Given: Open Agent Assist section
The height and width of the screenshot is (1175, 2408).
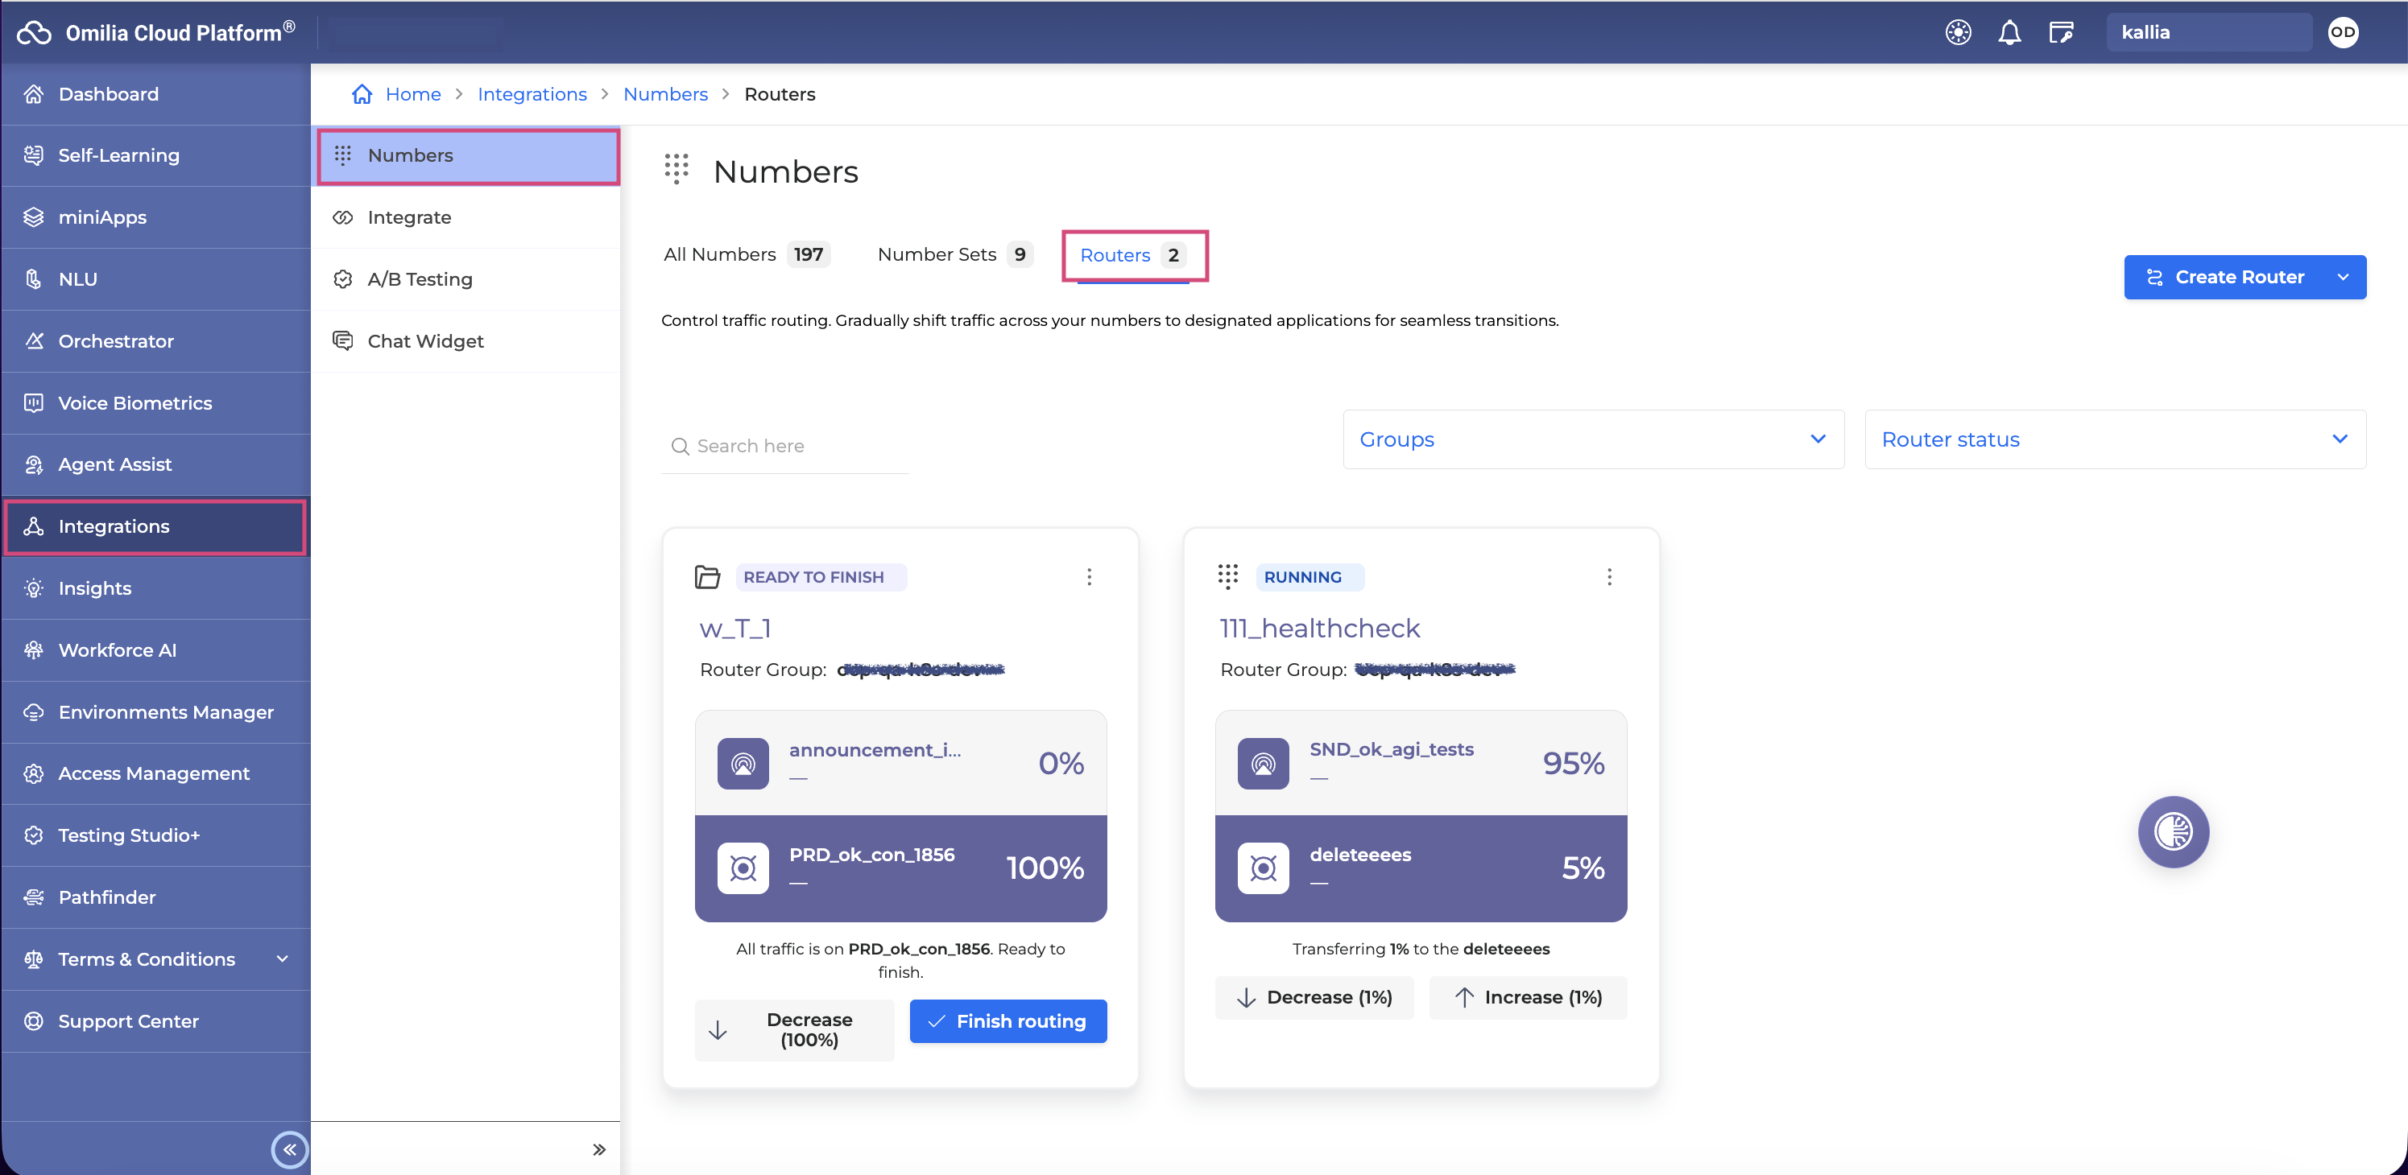Looking at the screenshot, I should click(155, 465).
